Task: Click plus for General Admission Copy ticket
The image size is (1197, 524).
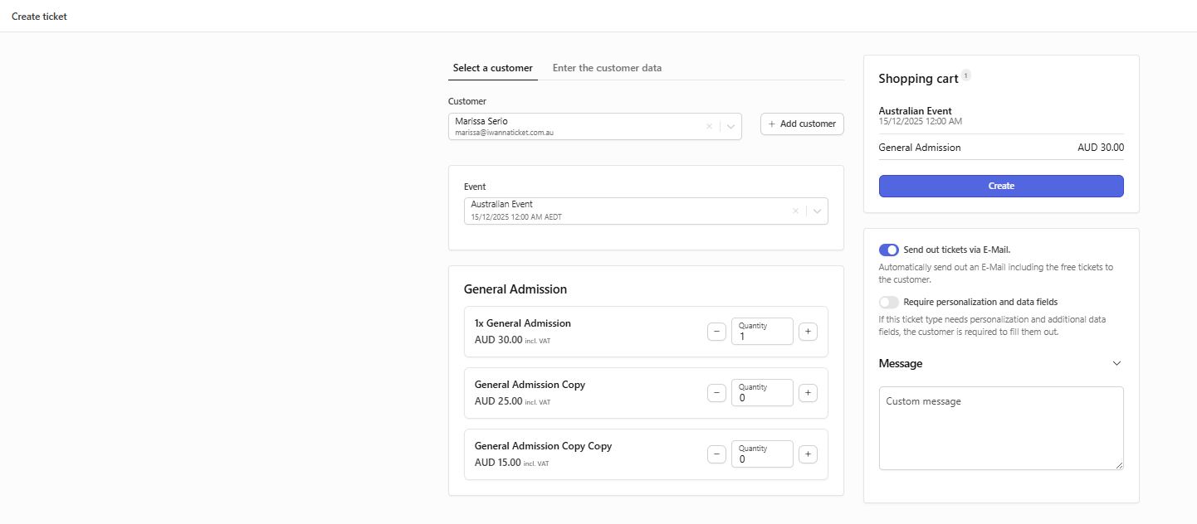Action: [808, 393]
